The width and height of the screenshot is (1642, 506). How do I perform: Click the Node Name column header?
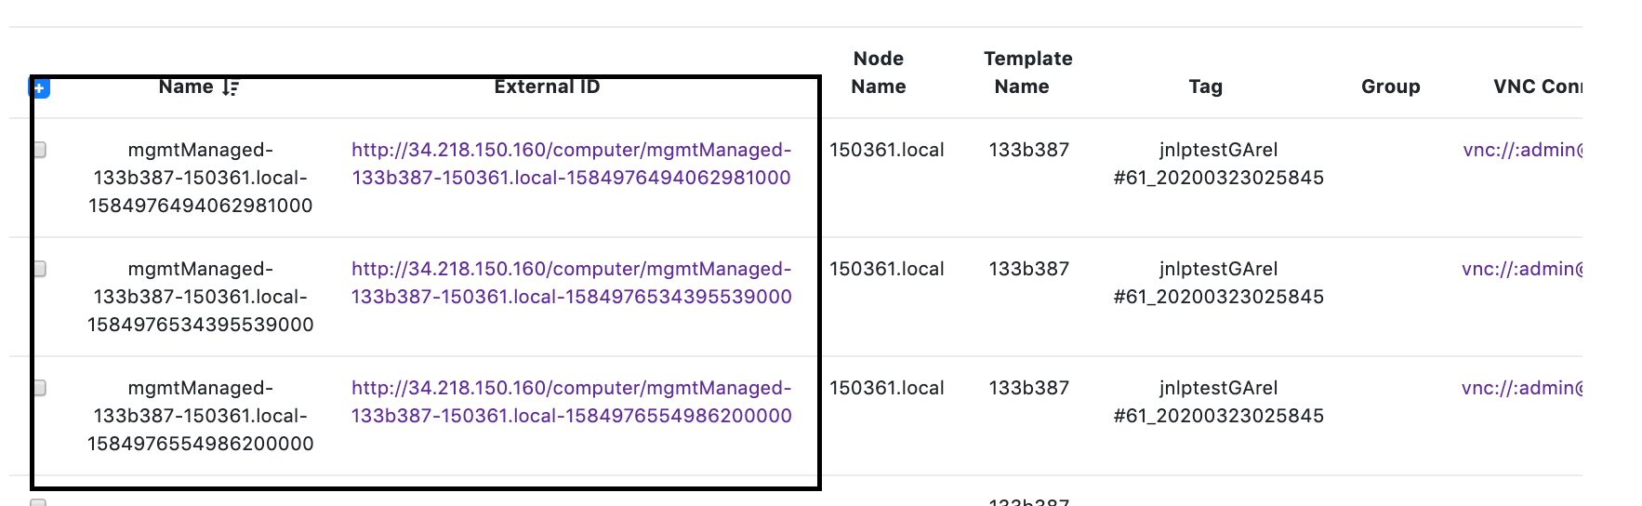click(879, 73)
